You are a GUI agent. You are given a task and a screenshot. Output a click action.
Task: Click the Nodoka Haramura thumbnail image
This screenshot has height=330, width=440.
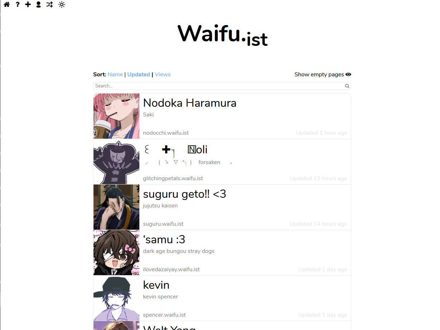pyautogui.click(x=116, y=116)
